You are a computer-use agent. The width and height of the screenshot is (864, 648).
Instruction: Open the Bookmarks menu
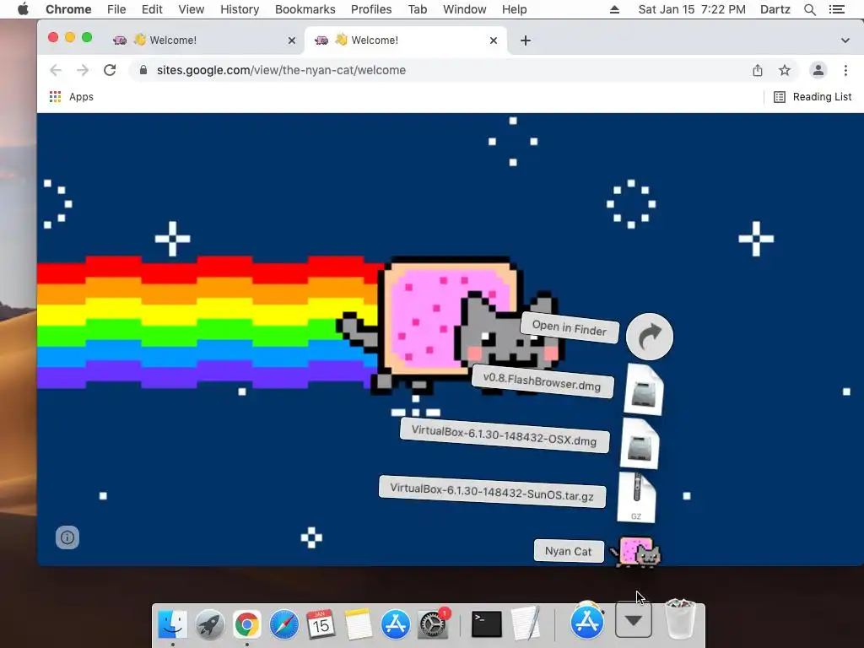pos(305,9)
